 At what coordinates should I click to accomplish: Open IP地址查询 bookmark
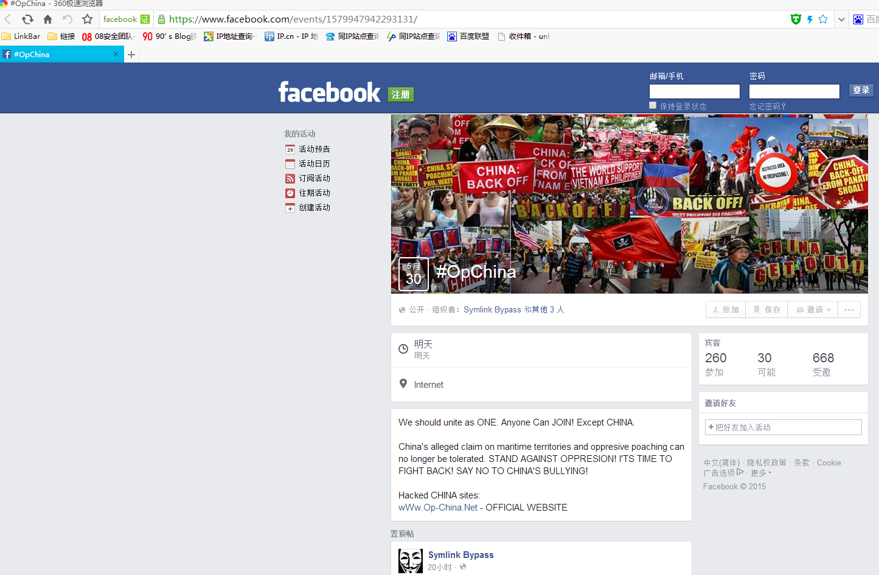[x=230, y=36]
